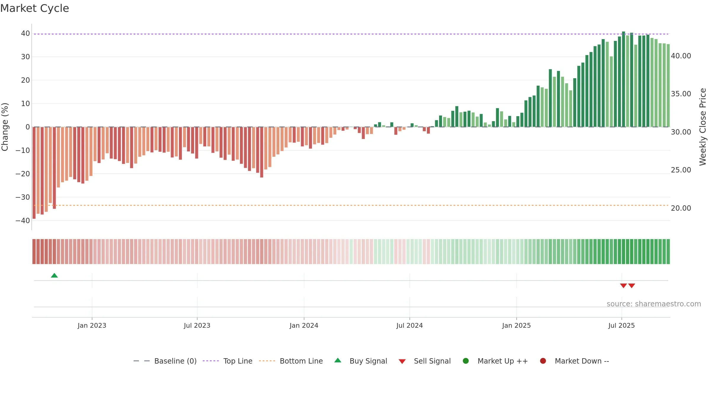Click the purple dotted Top Line legend swatch
Screen dimensions: 711x400
[x=211, y=361]
